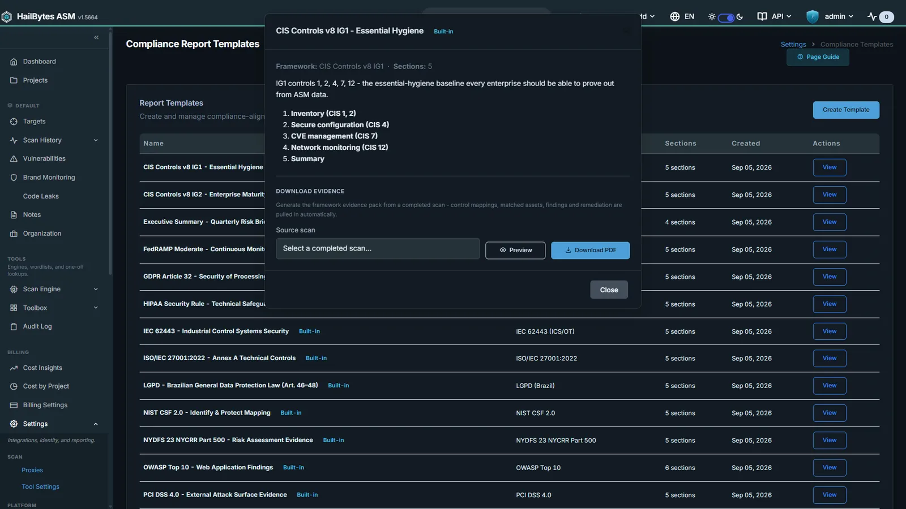The height and width of the screenshot is (509, 906).
Task: Click the Audit Log clipboard icon
Action: (x=14, y=326)
